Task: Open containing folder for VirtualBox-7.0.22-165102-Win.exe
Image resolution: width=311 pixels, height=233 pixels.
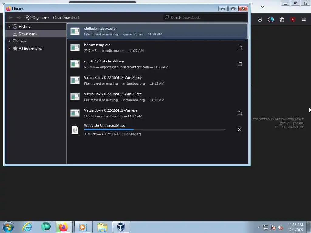Action: pos(240,113)
